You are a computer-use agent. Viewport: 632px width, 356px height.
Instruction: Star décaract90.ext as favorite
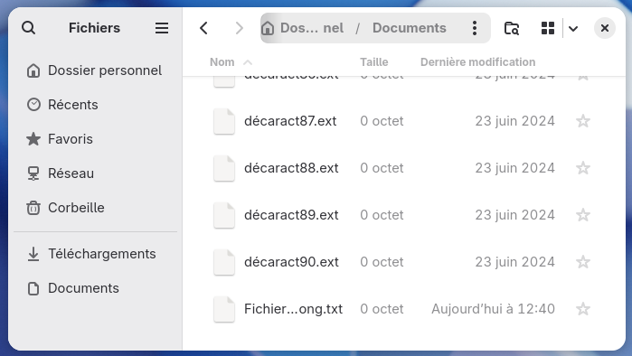583,262
